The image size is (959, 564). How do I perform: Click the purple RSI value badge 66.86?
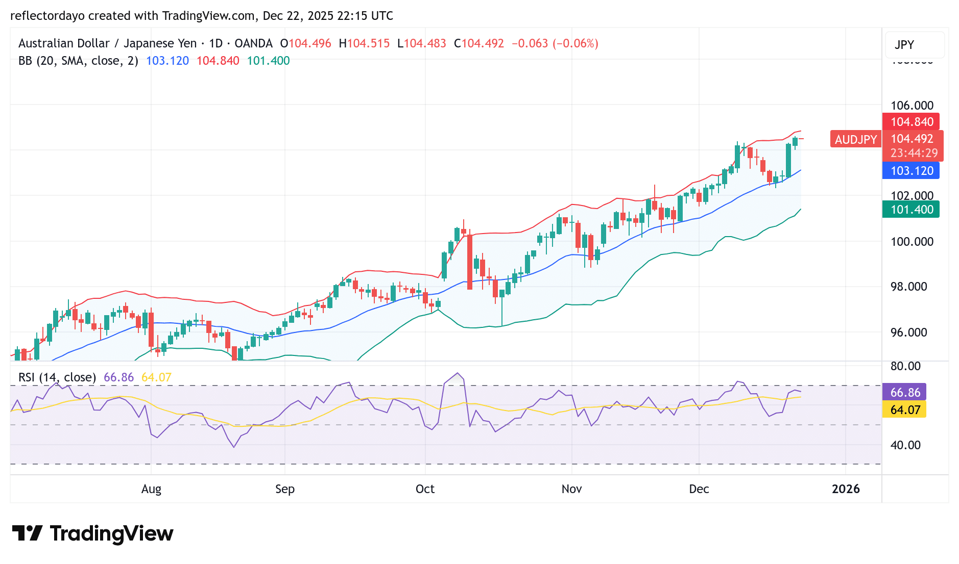click(x=904, y=393)
